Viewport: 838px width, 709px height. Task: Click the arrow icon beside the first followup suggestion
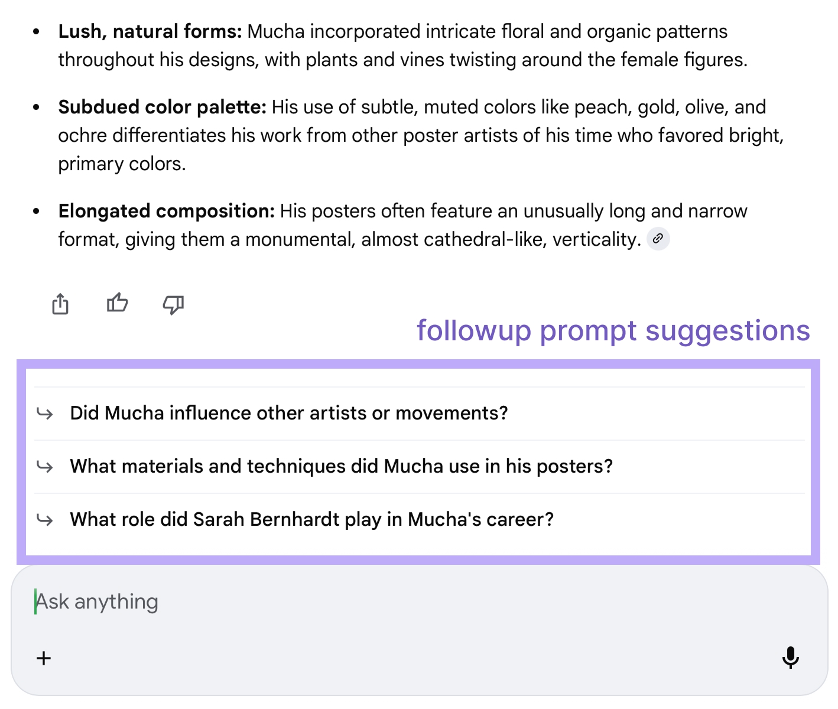45,414
